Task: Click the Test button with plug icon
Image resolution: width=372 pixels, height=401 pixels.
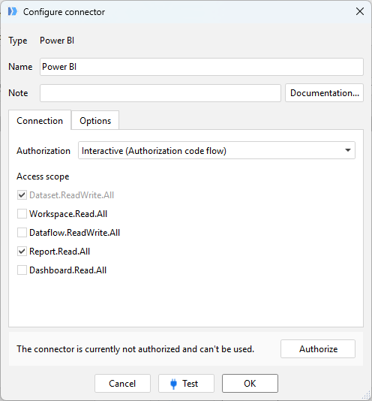Action: [x=186, y=384]
